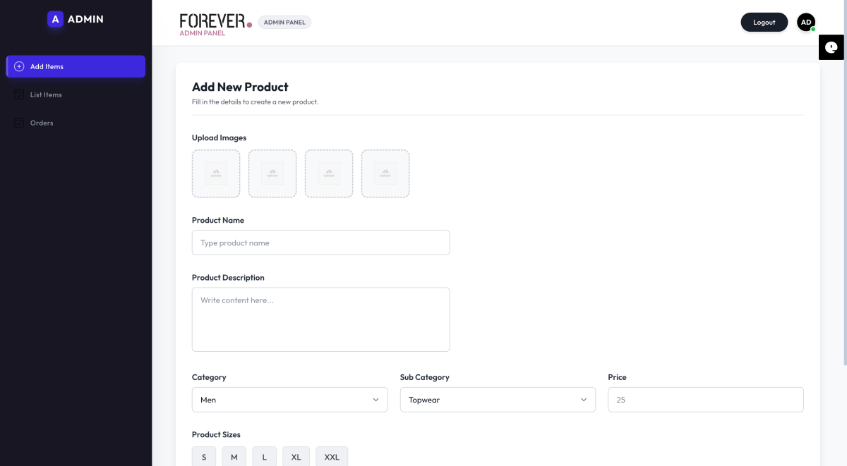The image size is (847, 466).
Task: Toggle size S for the product
Action: tap(204, 457)
